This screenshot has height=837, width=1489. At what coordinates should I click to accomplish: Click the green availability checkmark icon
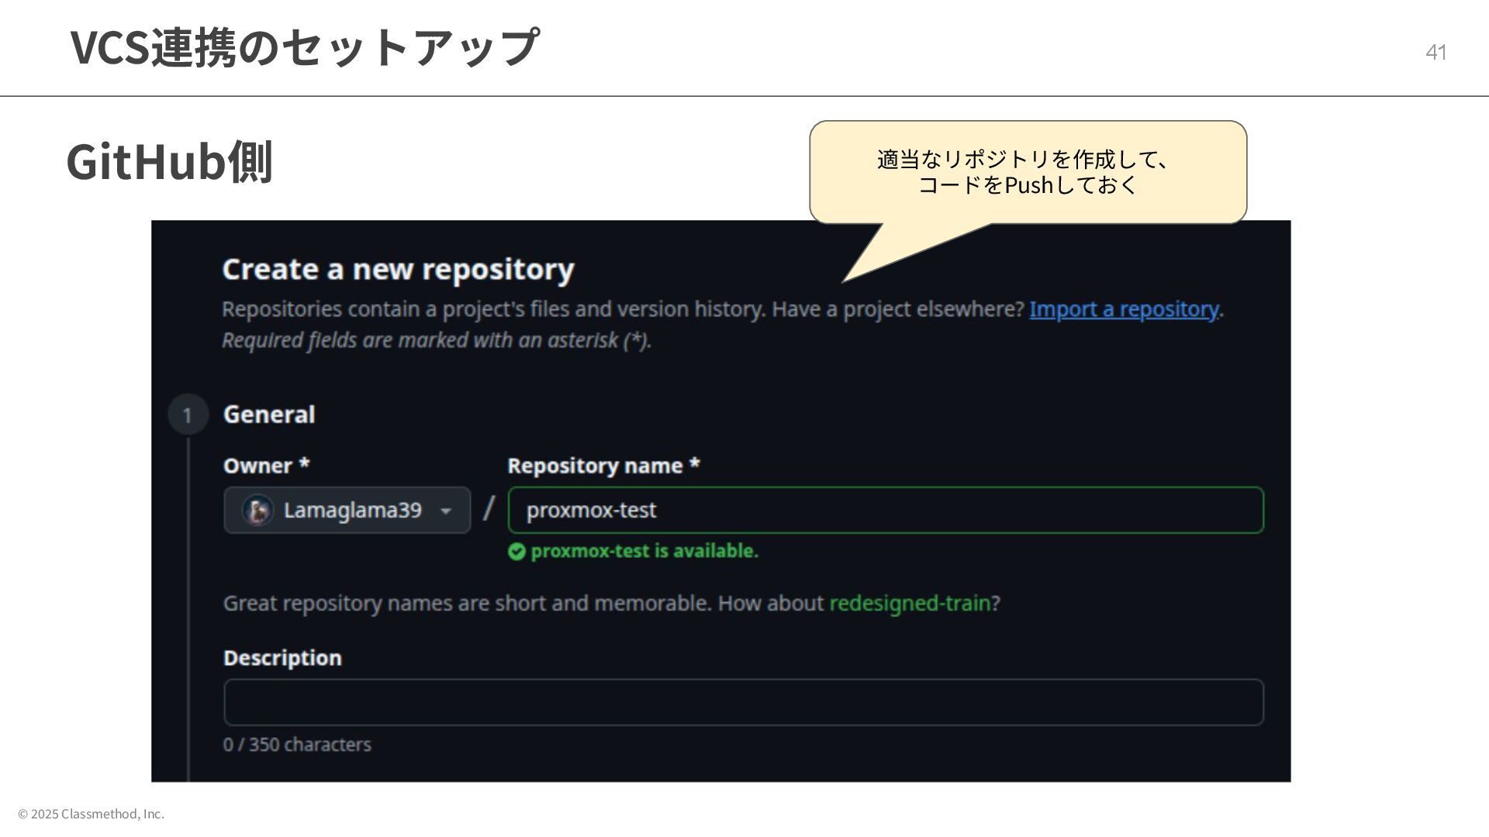(516, 551)
